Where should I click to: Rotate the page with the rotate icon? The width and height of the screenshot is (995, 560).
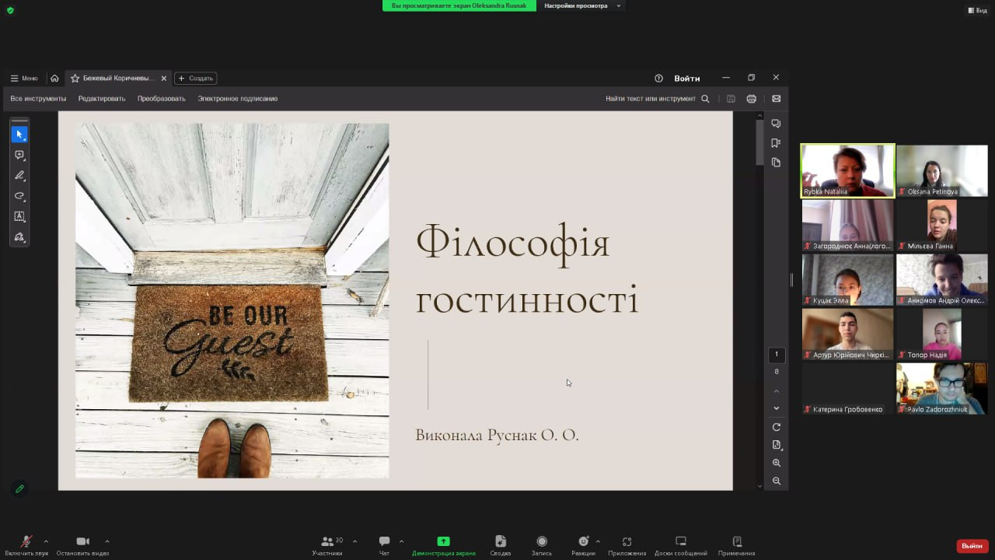(776, 427)
